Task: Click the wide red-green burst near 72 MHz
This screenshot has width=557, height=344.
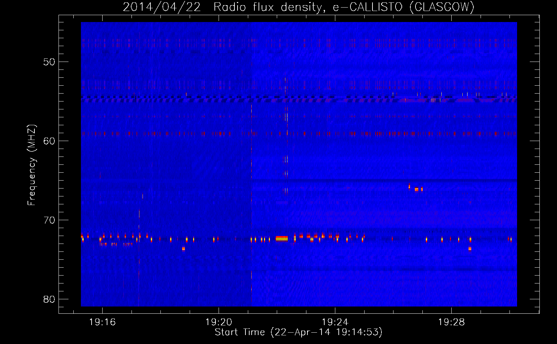Action: pyautogui.click(x=282, y=238)
